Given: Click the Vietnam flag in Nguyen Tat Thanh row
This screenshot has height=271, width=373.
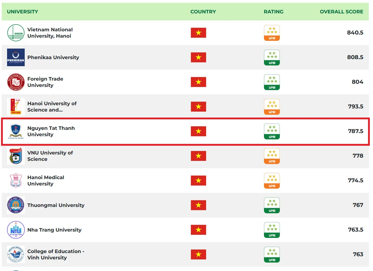Looking at the screenshot, I should [198, 131].
